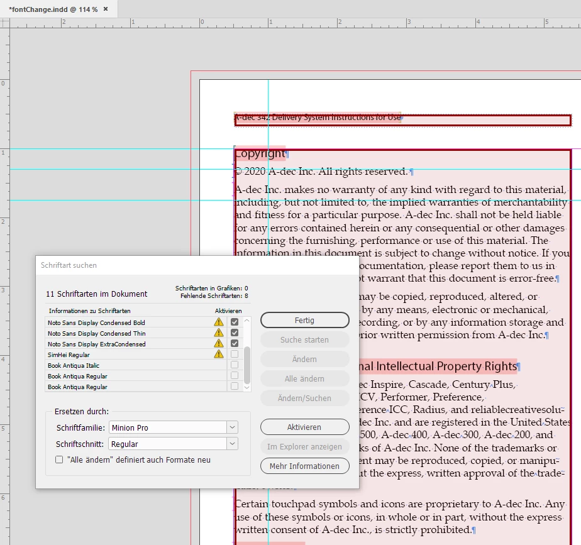Open the Schriftschnitt dropdown arrow
The image size is (581, 545).
click(x=232, y=444)
